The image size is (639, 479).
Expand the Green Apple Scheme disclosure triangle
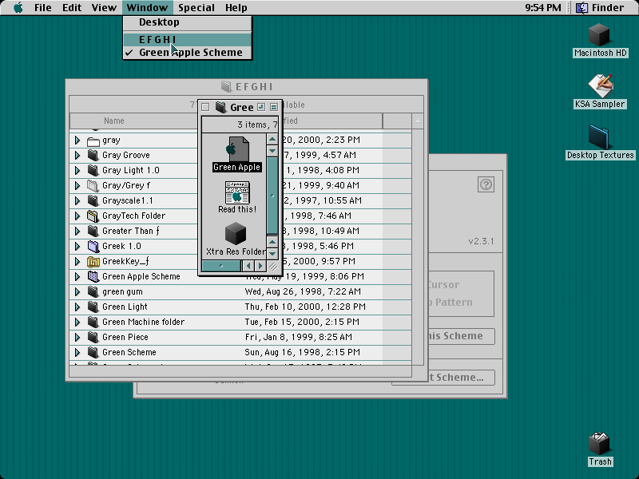tap(77, 276)
